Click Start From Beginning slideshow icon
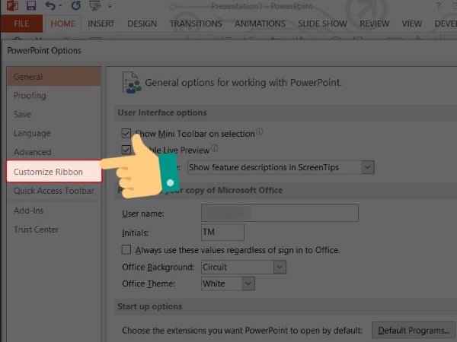This screenshot has height=342, width=457. click(92, 6)
